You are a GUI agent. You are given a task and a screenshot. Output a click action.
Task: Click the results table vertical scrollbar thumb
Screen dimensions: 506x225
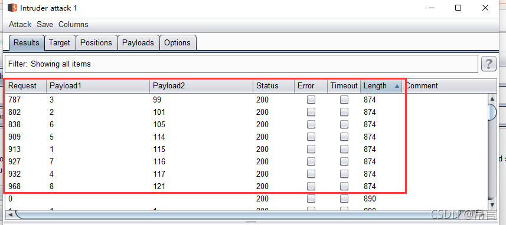492,113
